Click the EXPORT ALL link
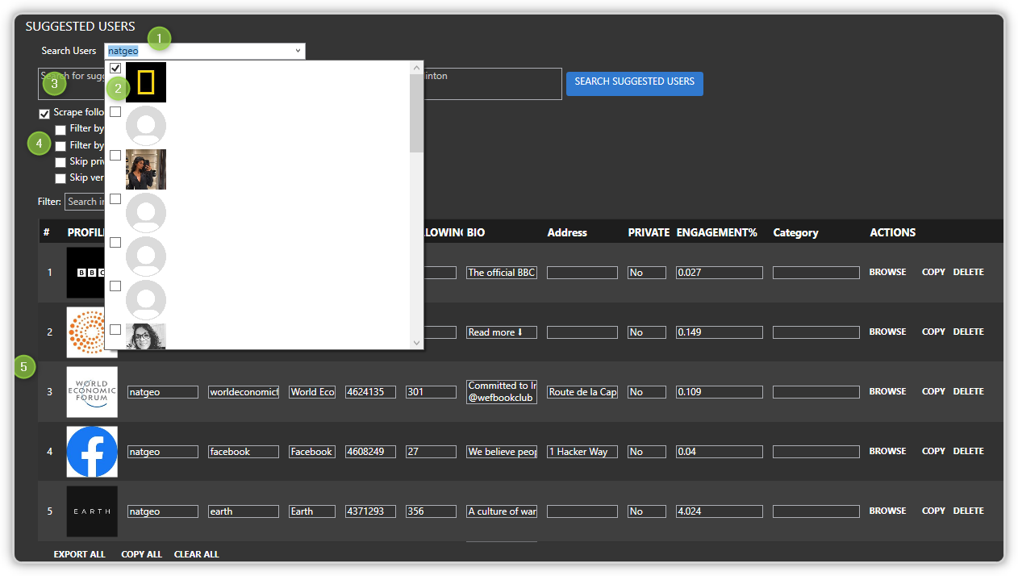Image resolution: width=1018 pixels, height=576 pixels. click(x=79, y=555)
